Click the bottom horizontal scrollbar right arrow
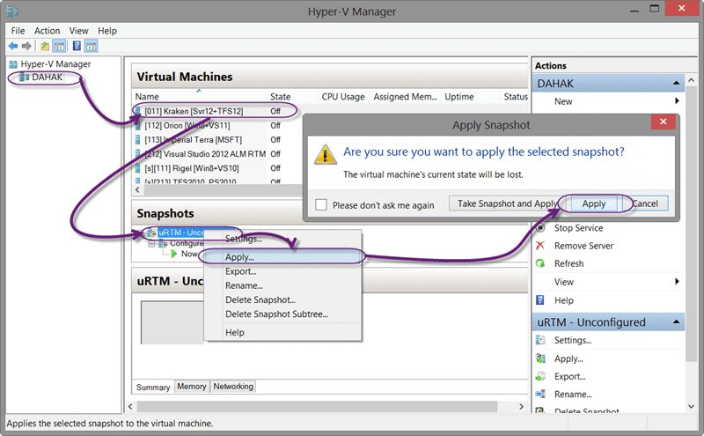This screenshot has height=436, width=704. 521,406
